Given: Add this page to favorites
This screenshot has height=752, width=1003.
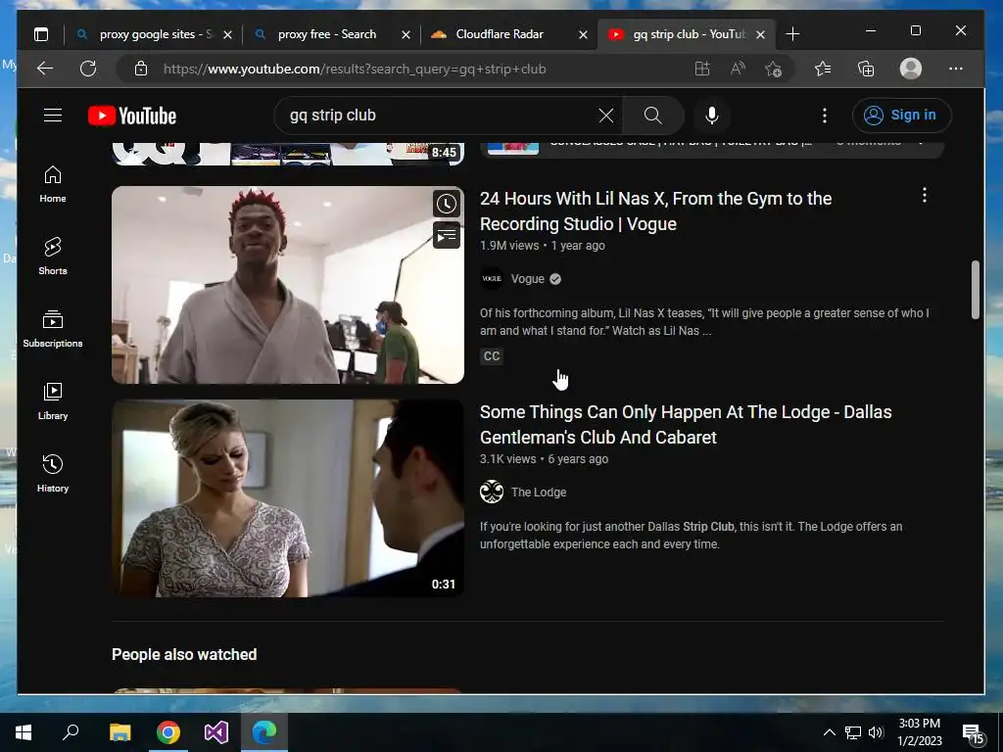Looking at the screenshot, I should [x=773, y=70].
